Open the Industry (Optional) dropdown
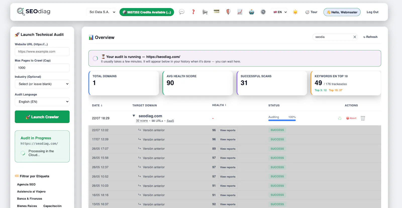Image resolution: width=402 pixels, height=208 pixels. 42,84
